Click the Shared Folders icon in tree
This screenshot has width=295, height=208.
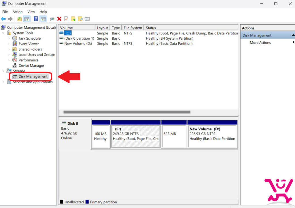[14, 49]
